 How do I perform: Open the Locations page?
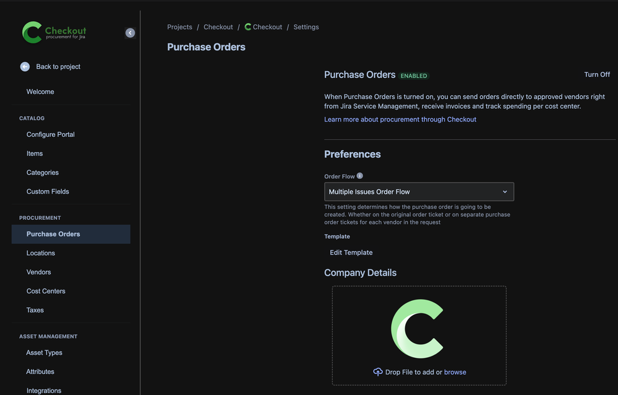pyautogui.click(x=41, y=253)
